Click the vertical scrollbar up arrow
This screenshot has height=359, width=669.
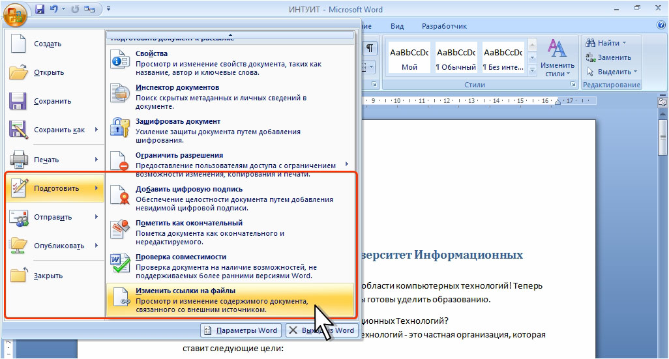click(x=662, y=114)
